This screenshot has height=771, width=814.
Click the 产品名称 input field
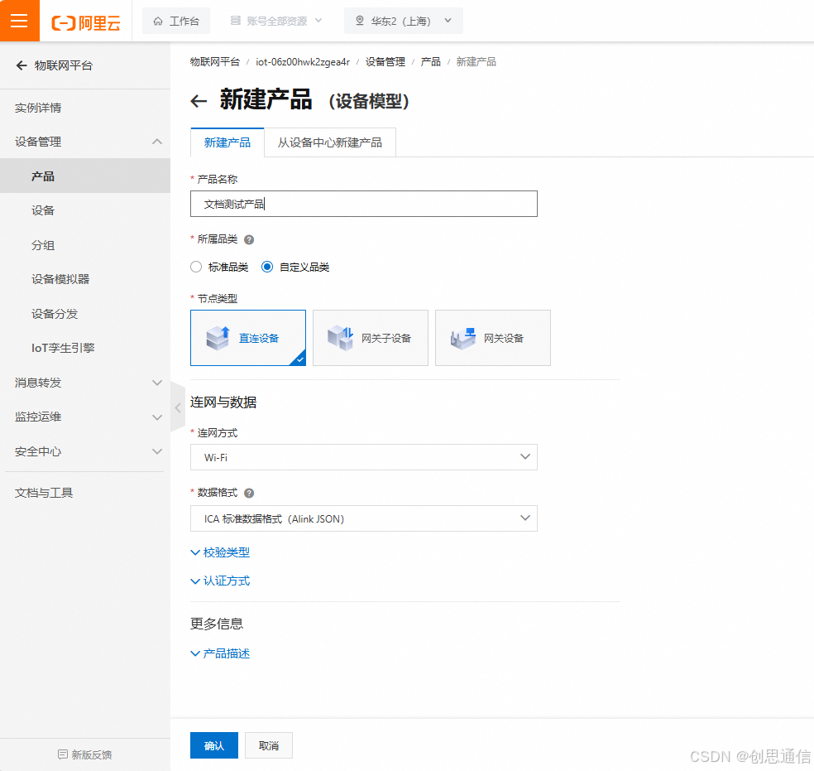(x=363, y=204)
